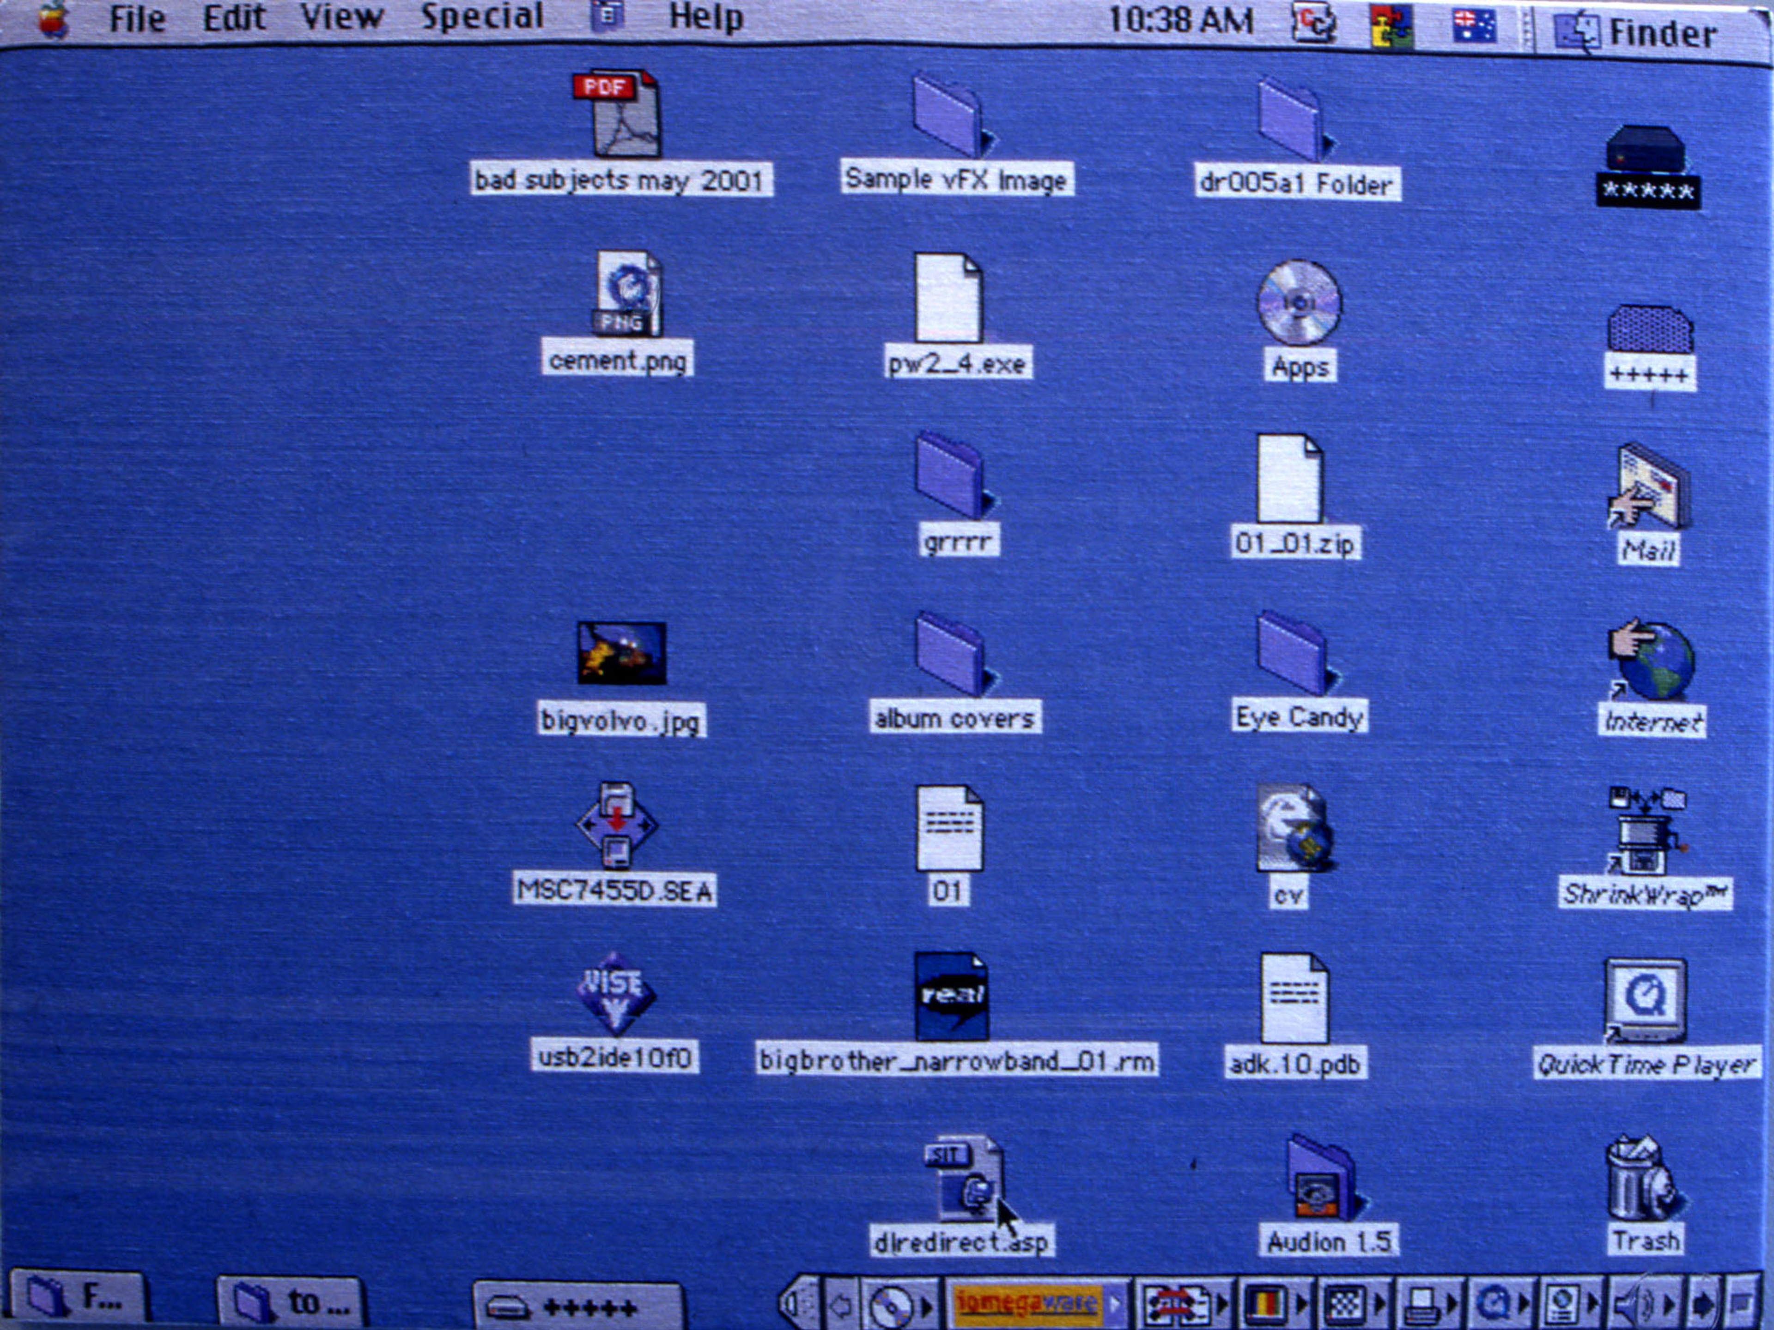The height and width of the screenshot is (1330, 1774).
Task: Select the Mail alias icon
Action: 1649,486
